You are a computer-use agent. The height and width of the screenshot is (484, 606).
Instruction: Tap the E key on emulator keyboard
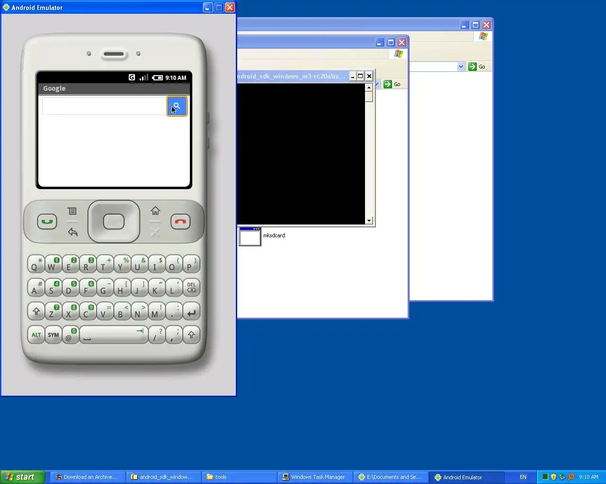click(71, 264)
